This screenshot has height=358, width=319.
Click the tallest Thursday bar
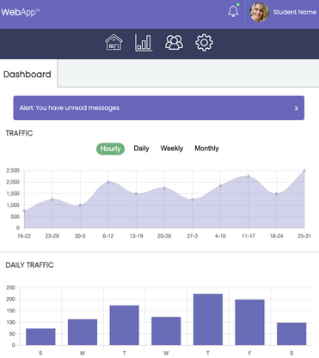(208, 319)
